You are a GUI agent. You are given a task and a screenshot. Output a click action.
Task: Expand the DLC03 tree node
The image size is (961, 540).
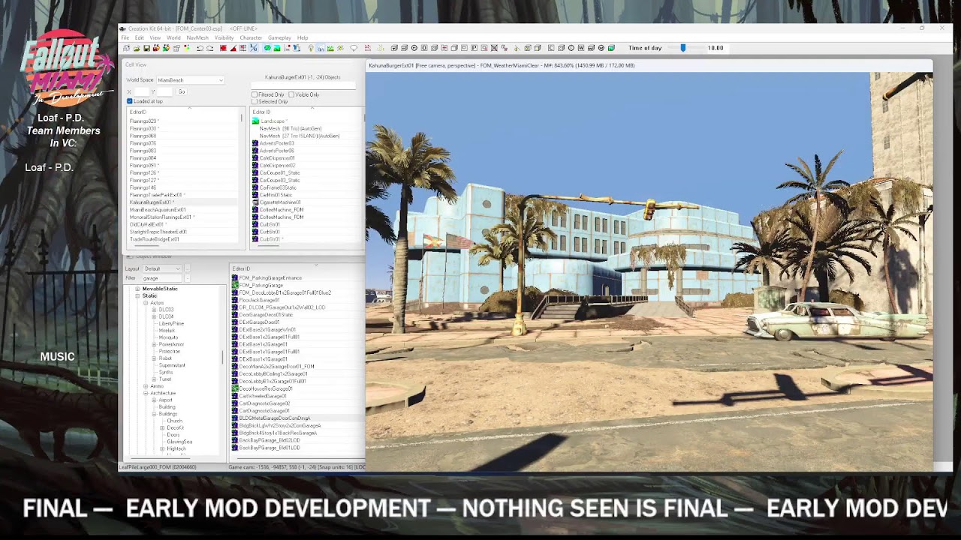coord(154,310)
